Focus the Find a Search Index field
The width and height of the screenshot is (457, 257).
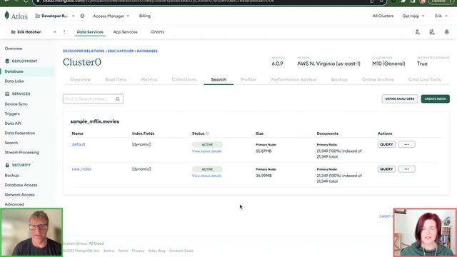93,99
